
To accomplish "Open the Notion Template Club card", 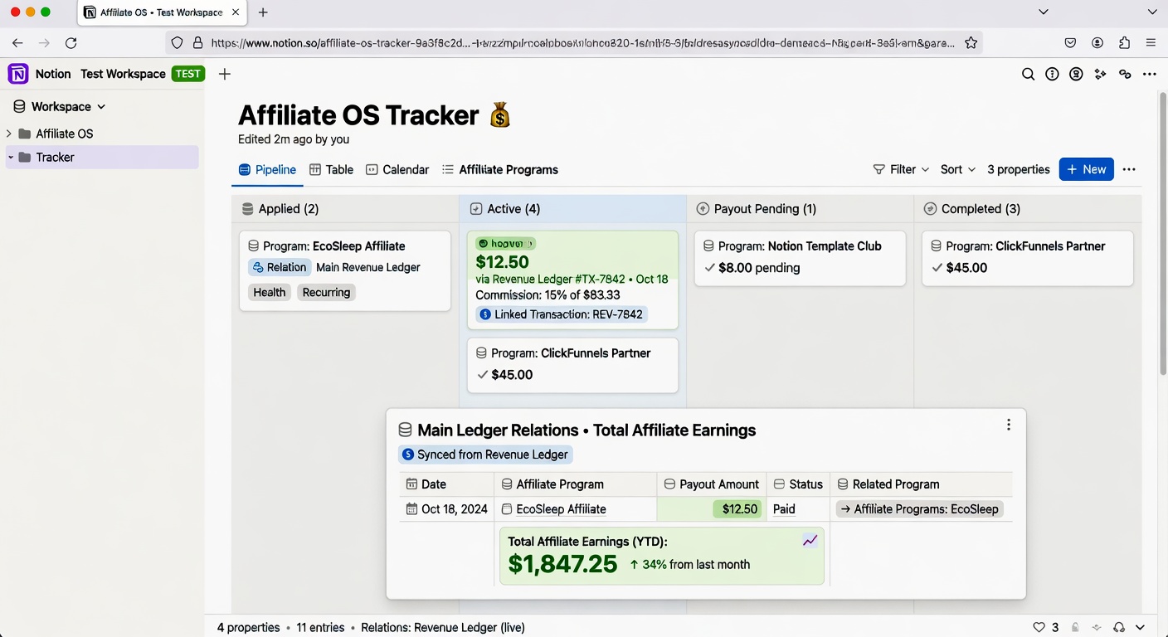I will click(800, 258).
